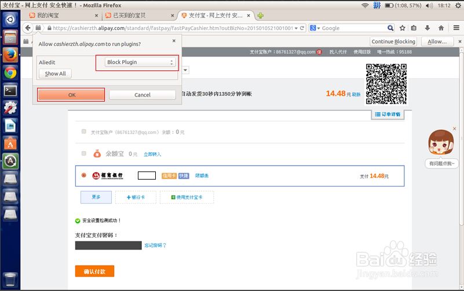Open the Google search engine dropdown
The width and height of the screenshot is (464, 291).
[315, 28]
